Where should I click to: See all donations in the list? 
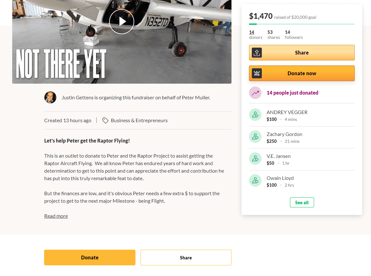[x=302, y=202]
